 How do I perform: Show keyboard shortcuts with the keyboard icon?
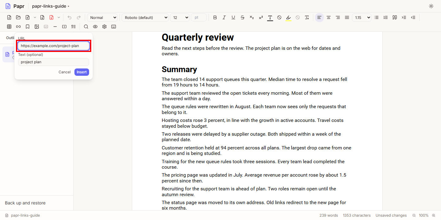(114, 27)
